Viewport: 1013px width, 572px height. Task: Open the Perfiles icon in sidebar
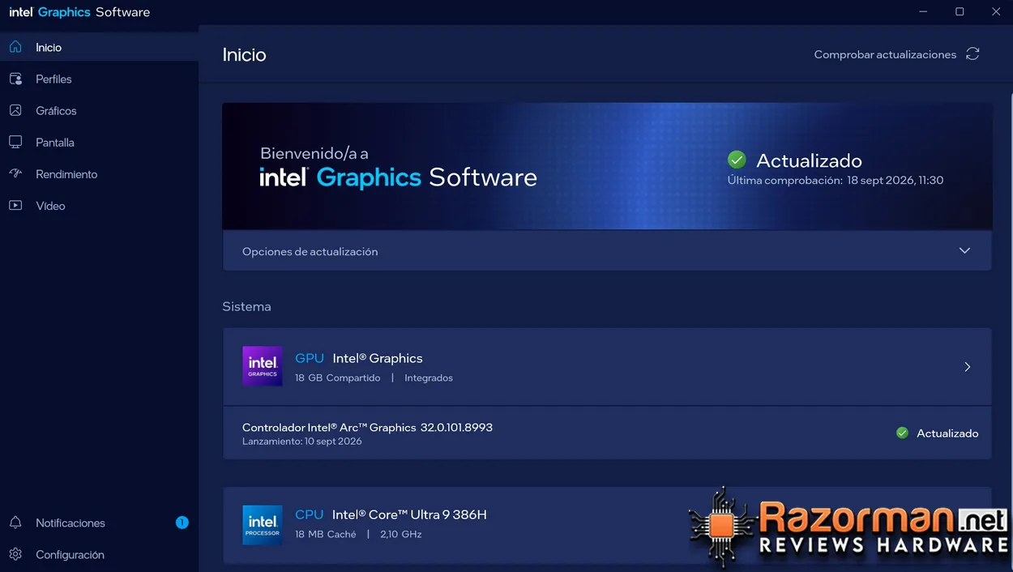[x=15, y=79]
